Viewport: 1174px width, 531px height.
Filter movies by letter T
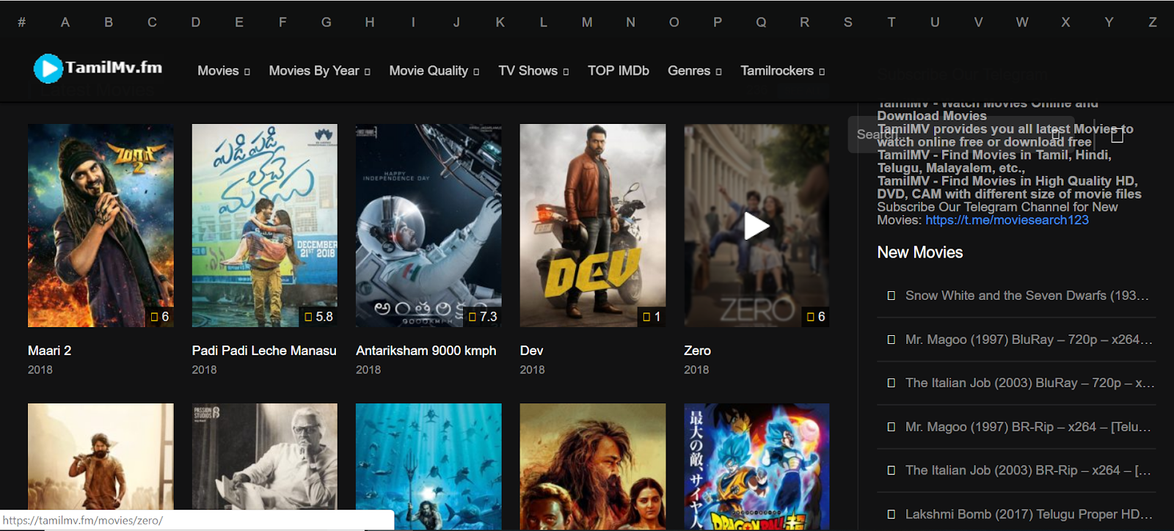tap(892, 23)
